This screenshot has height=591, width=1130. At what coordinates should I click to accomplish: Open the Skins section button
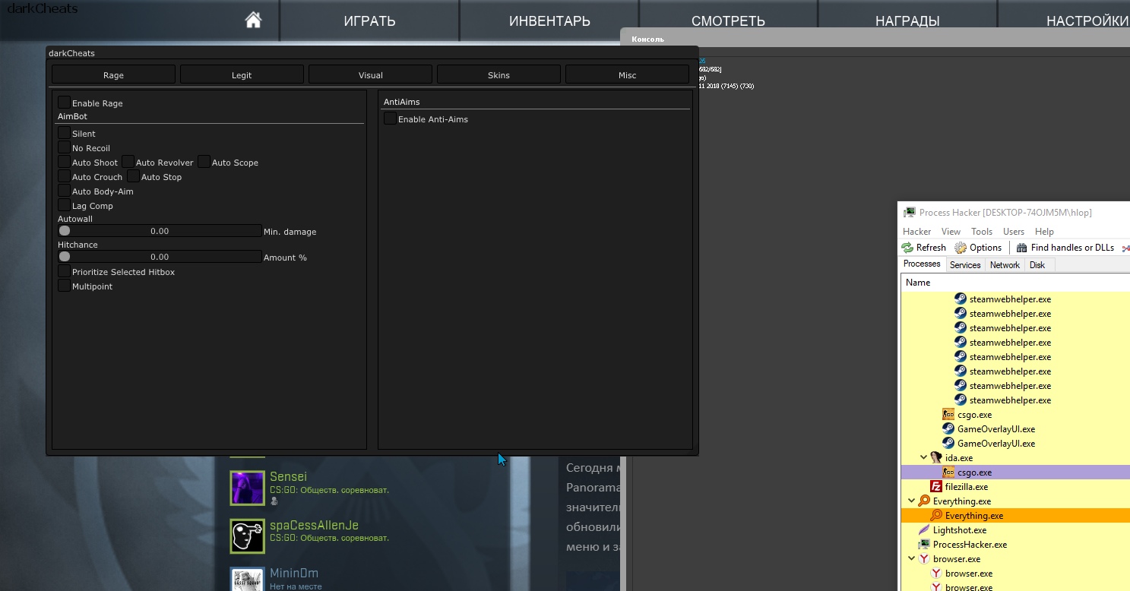(x=499, y=74)
